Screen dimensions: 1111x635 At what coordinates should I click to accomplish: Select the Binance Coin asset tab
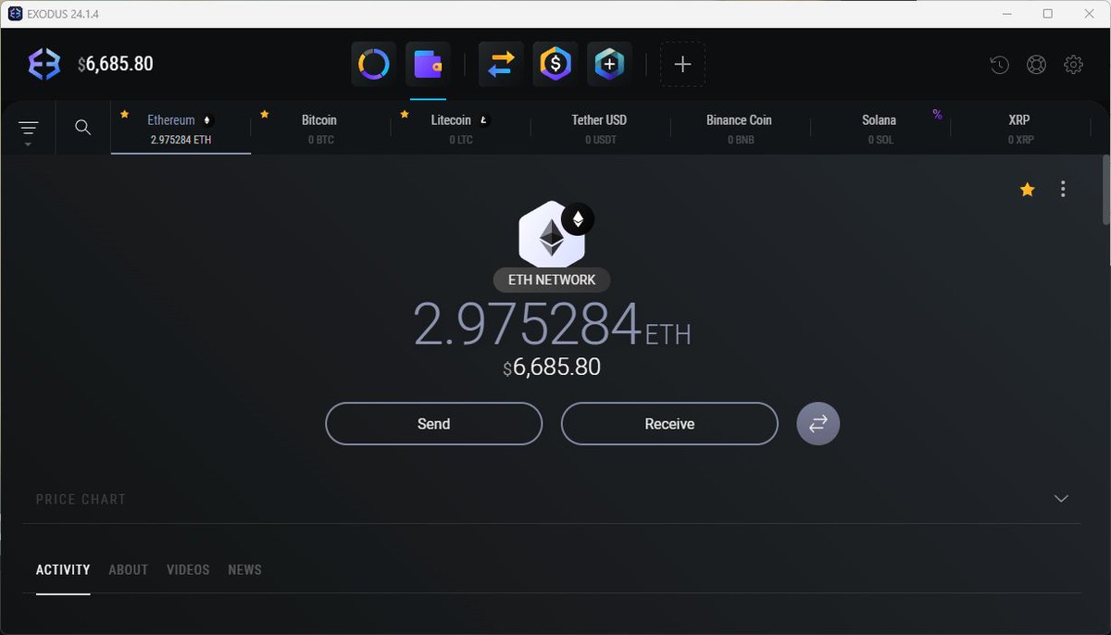click(740, 129)
